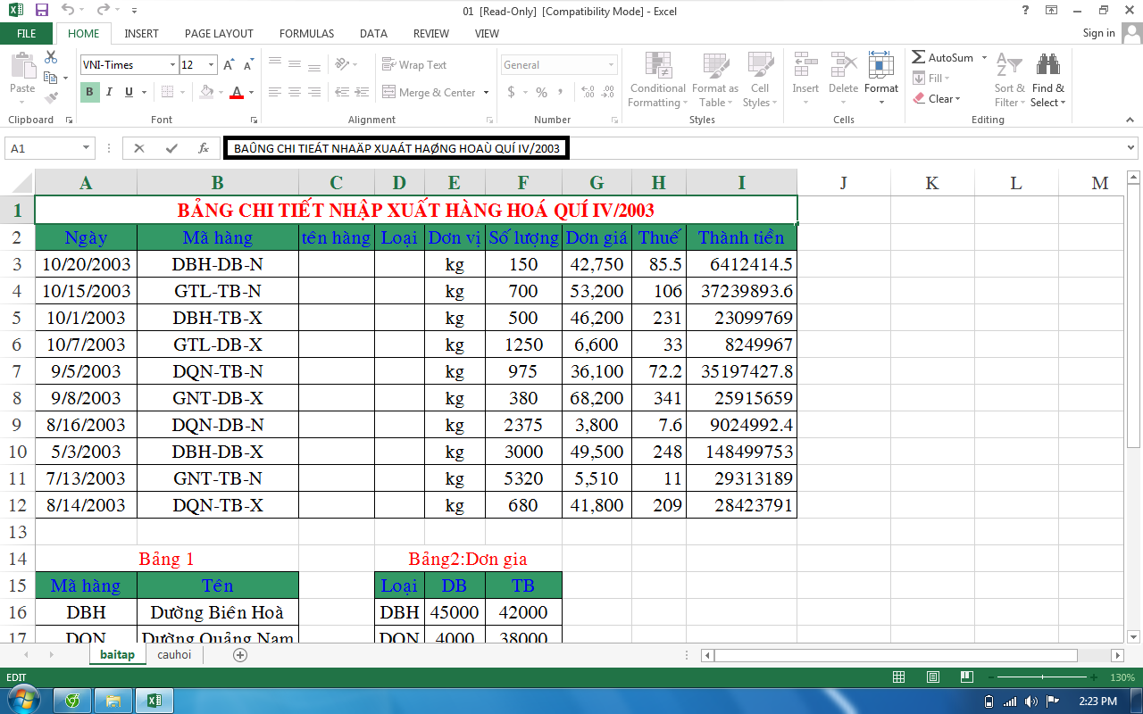Expand the Merge & Center dropdown arrow

[486, 92]
